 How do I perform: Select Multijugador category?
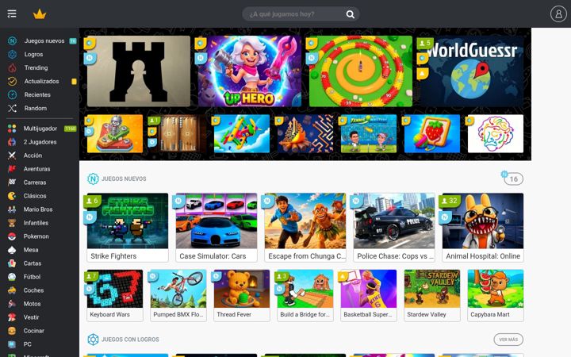40,129
